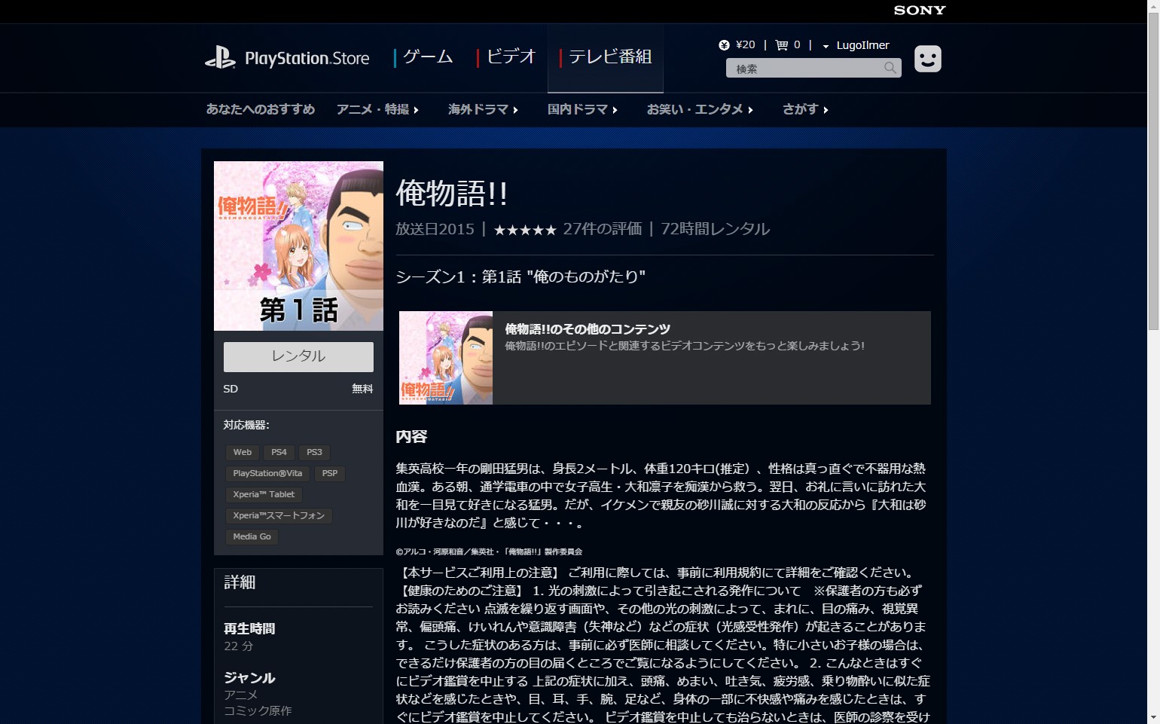Click the scrollbar down arrow

coord(1153,718)
